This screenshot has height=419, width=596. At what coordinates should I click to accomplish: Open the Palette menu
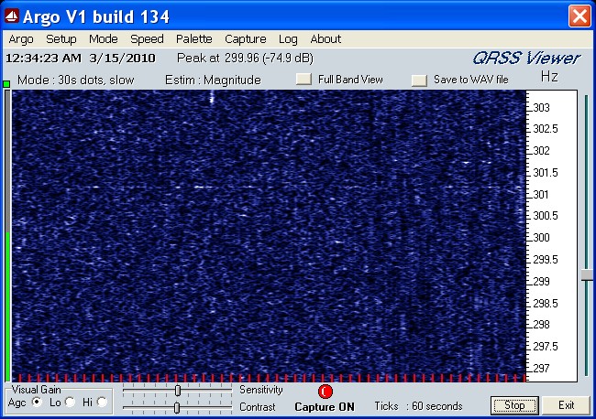click(x=193, y=39)
